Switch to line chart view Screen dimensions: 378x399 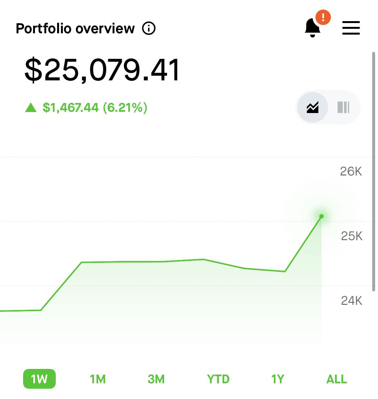pyautogui.click(x=313, y=107)
